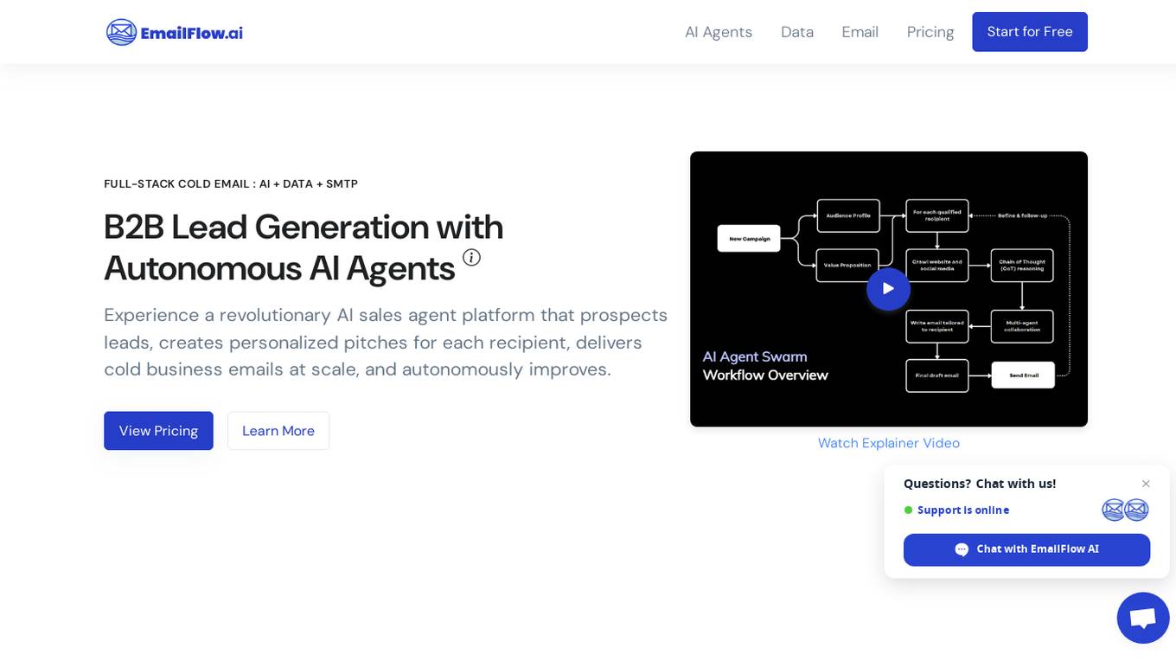The image size is (1176, 661).
Task: Open the Watch Explainer Video link
Action: click(889, 443)
